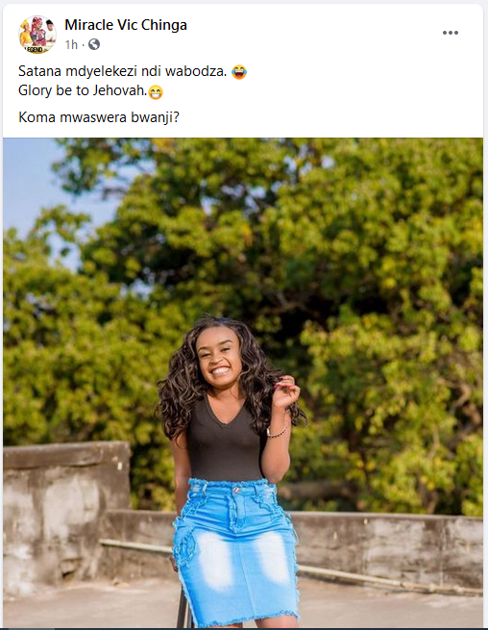Click the LEGEND label on the avatar
This screenshot has width=488, height=630.
point(35,49)
